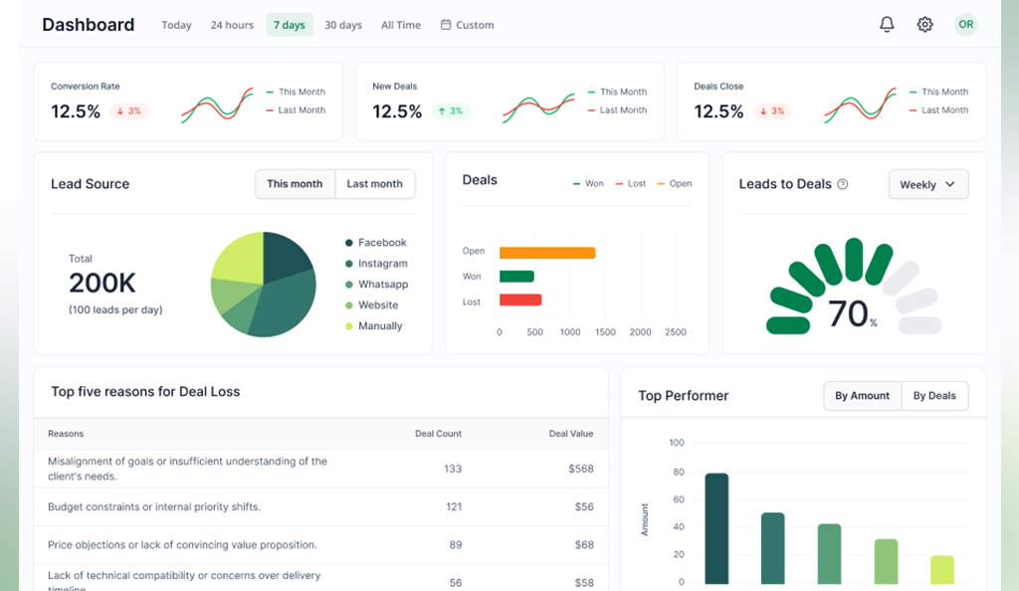Switch to the Last month tab in Lead Source
Image resolution: width=1019 pixels, height=591 pixels.
pyautogui.click(x=375, y=184)
